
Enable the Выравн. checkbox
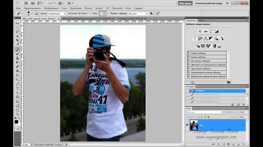click(x=109, y=13)
